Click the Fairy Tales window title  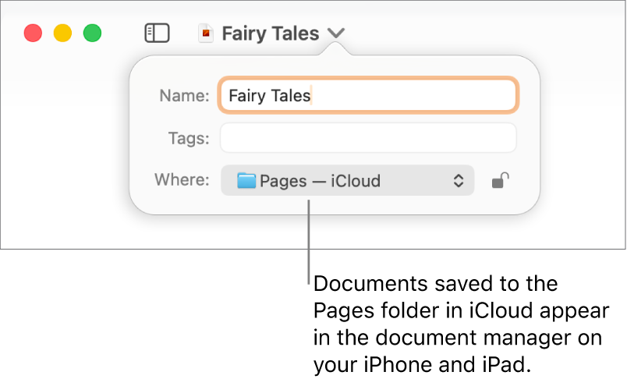(271, 34)
